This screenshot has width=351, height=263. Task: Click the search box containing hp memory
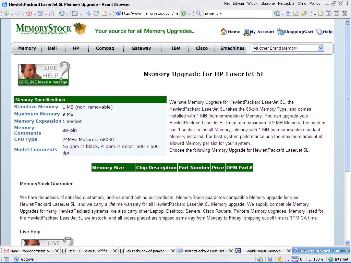pyautogui.click(x=238, y=13)
